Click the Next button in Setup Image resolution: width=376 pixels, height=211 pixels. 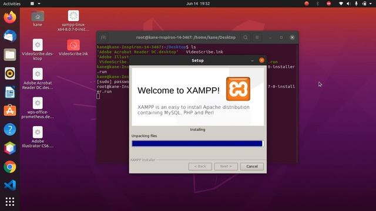226,166
